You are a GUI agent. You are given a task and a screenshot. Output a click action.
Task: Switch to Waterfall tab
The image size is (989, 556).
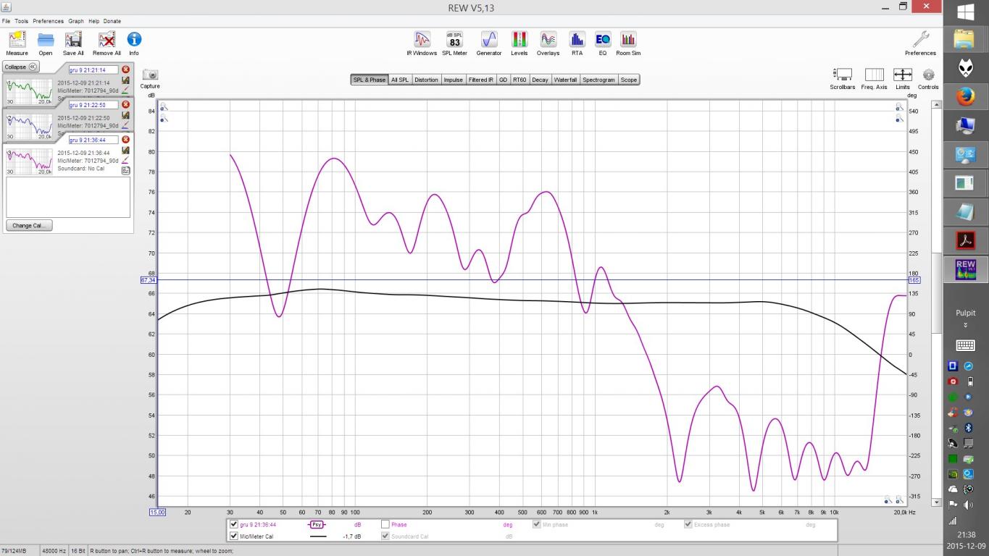[x=565, y=80]
